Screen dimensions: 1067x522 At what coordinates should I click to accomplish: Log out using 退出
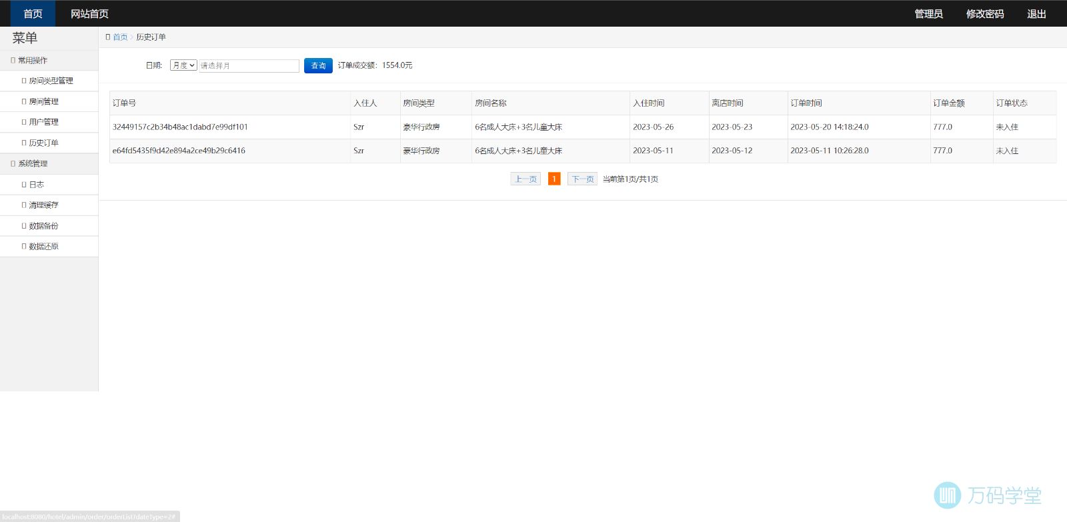(x=1036, y=13)
